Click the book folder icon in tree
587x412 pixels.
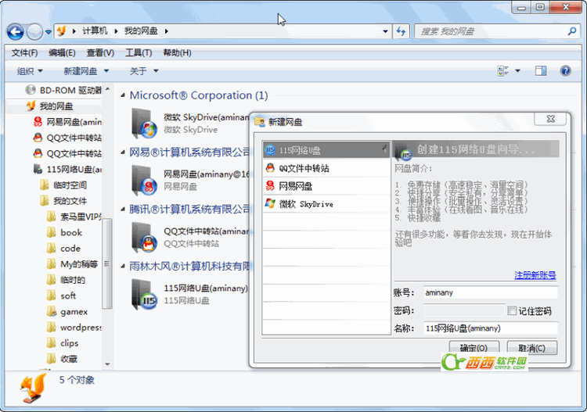[x=52, y=232]
